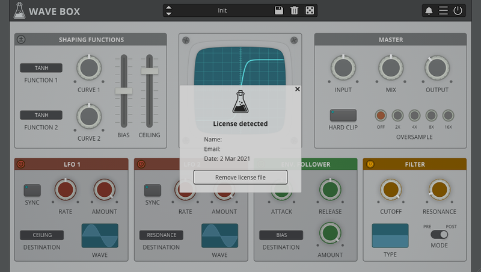
Task: Click the Wave Box flask logo
Action: pos(19,11)
